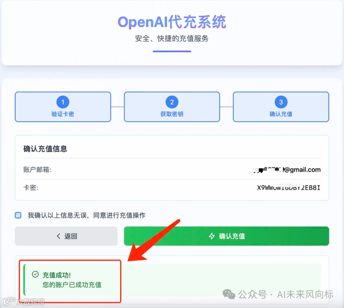Click the 卡密 code value text
Viewport: 344px width, 308px height.
click(289, 188)
